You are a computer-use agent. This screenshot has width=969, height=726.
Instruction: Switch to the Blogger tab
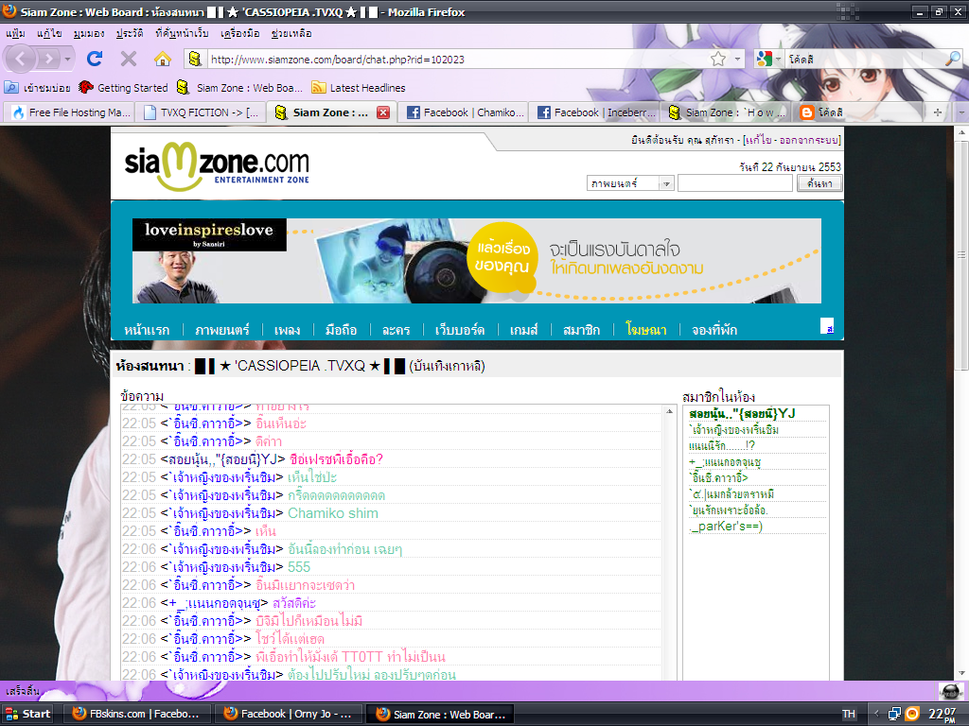pos(857,112)
